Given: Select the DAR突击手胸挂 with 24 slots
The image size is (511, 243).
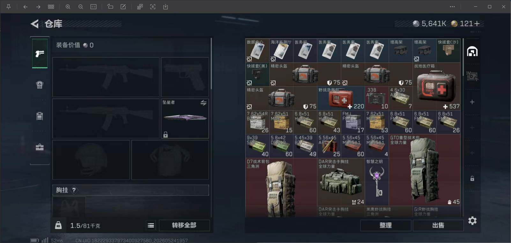Looking at the screenshot, I should click(341, 182).
